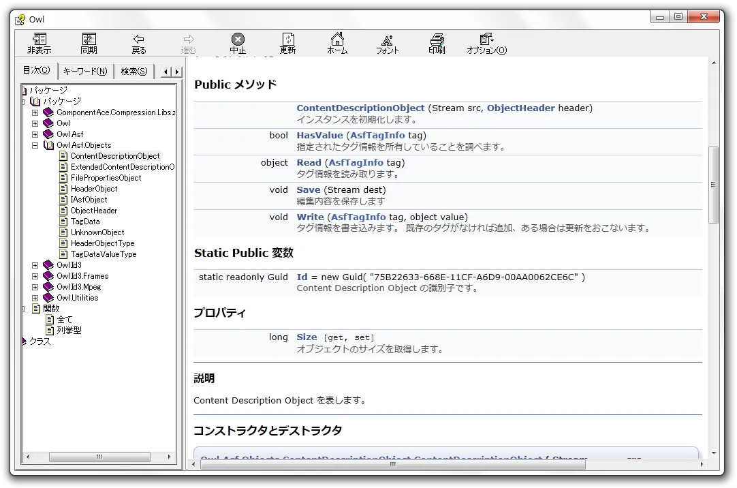Open the HasValue method link
Image resolution: width=737 pixels, height=488 pixels.
[319, 135]
